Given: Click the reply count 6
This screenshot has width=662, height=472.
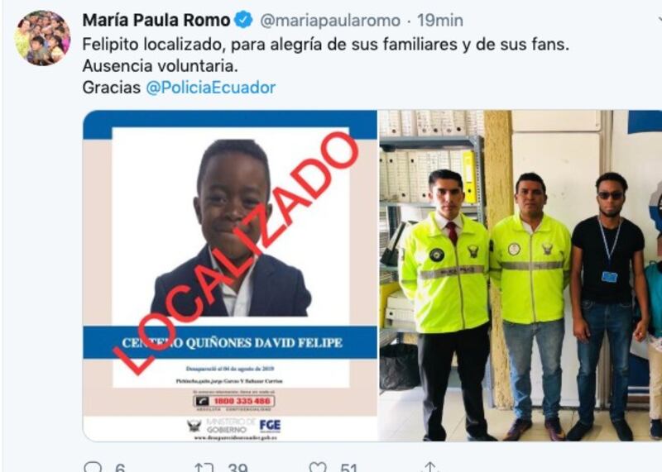Looking at the screenshot, I should pos(120,467).
